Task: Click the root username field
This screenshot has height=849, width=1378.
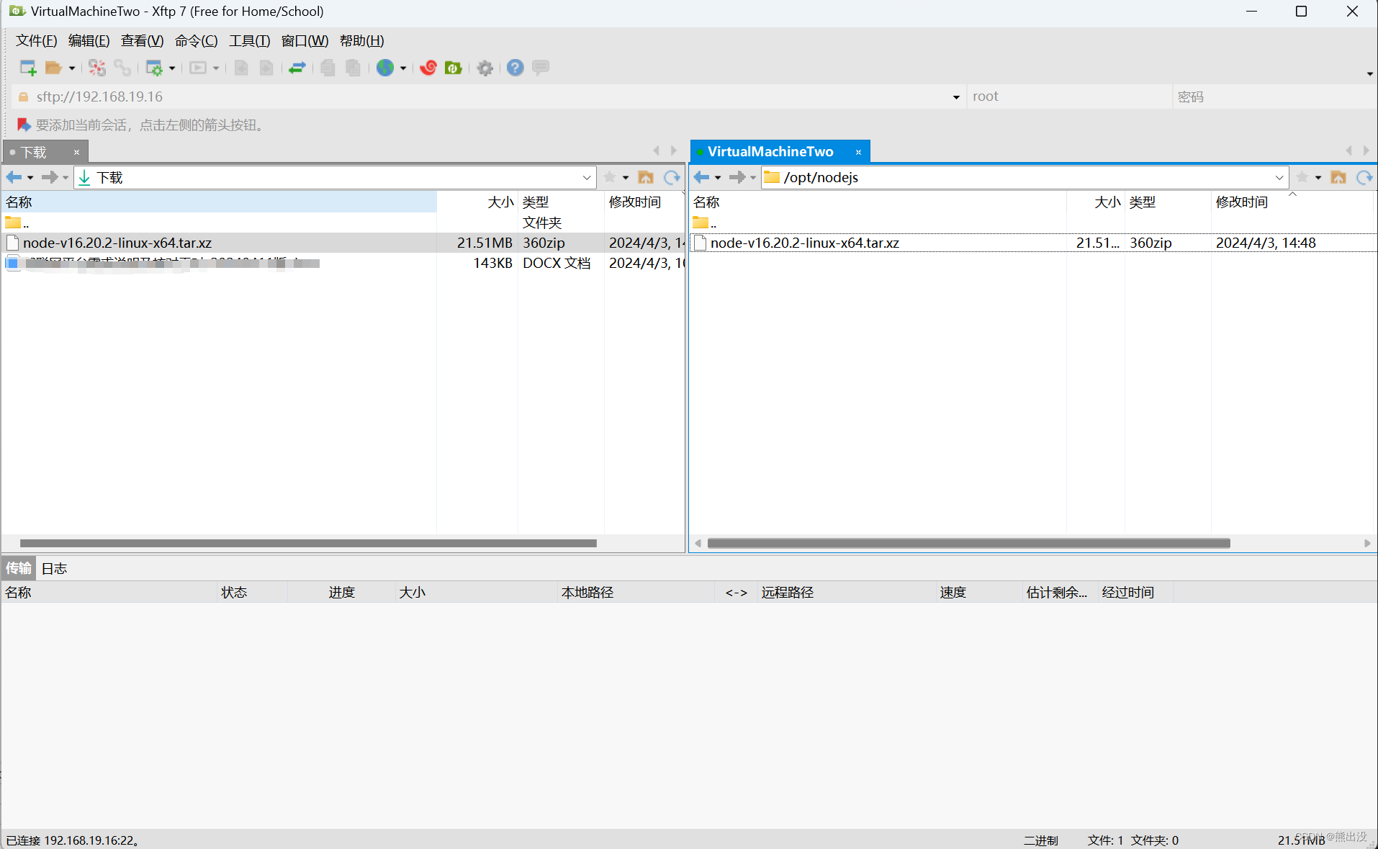Action: coord(1069,96)
